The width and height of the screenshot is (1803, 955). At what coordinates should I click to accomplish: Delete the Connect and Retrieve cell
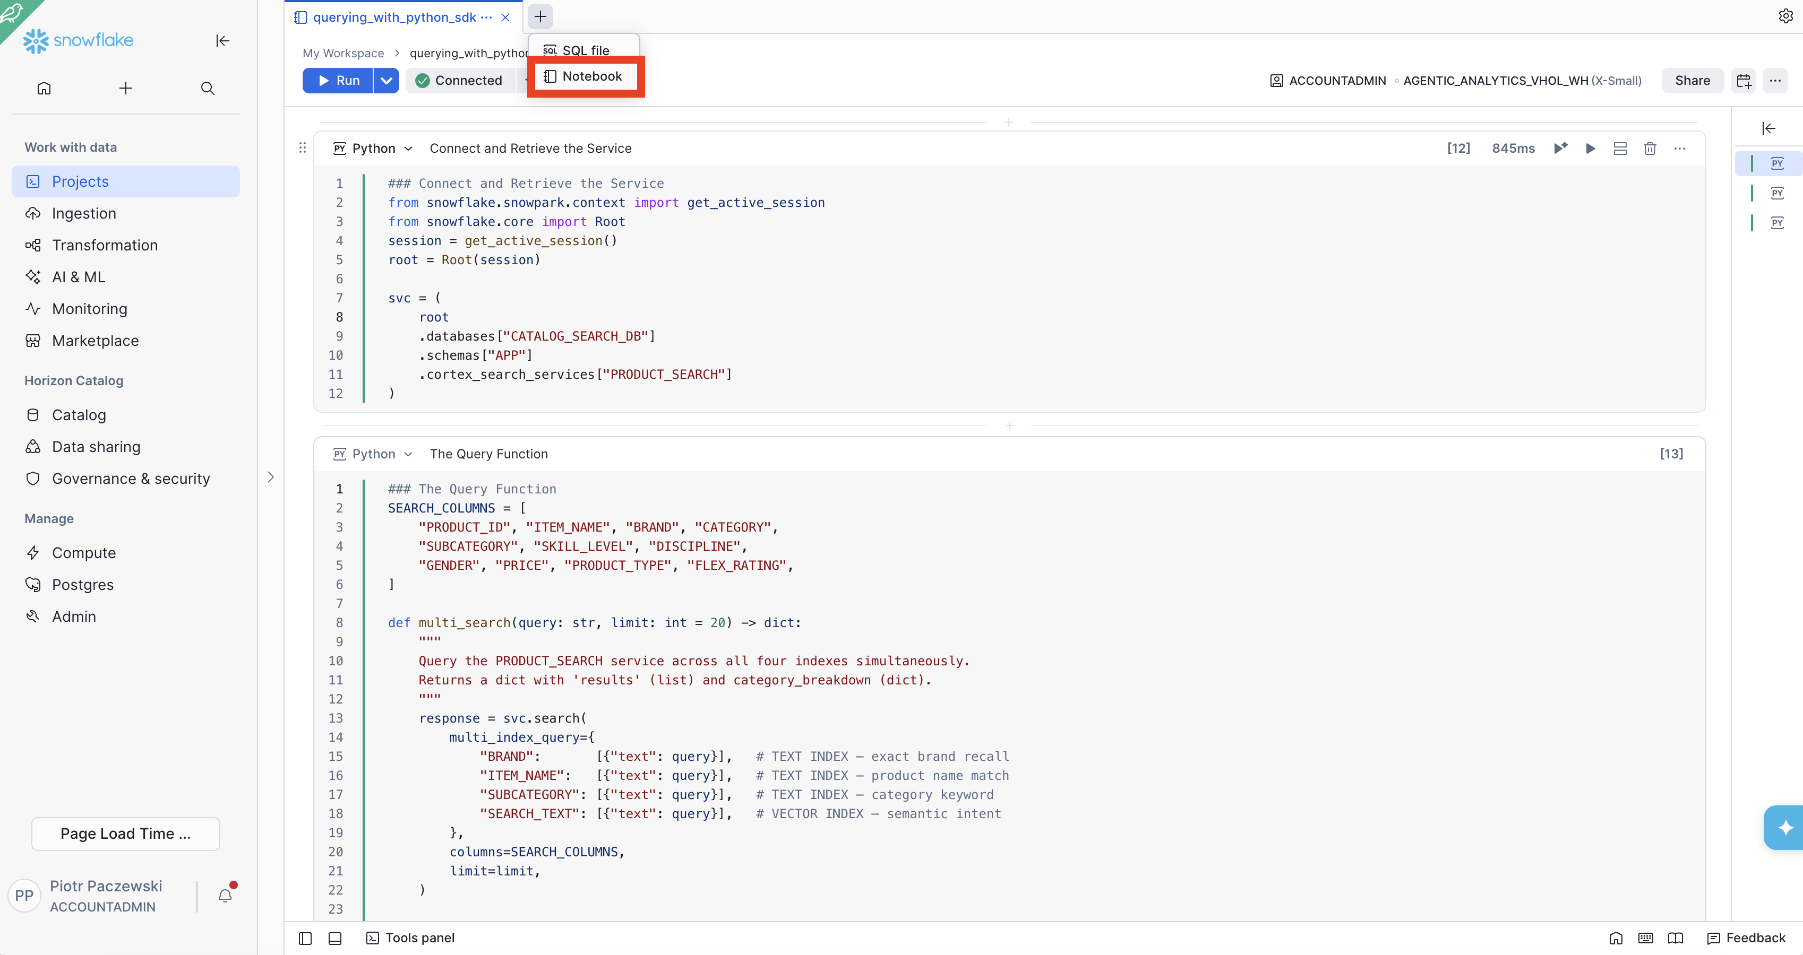1650,149
